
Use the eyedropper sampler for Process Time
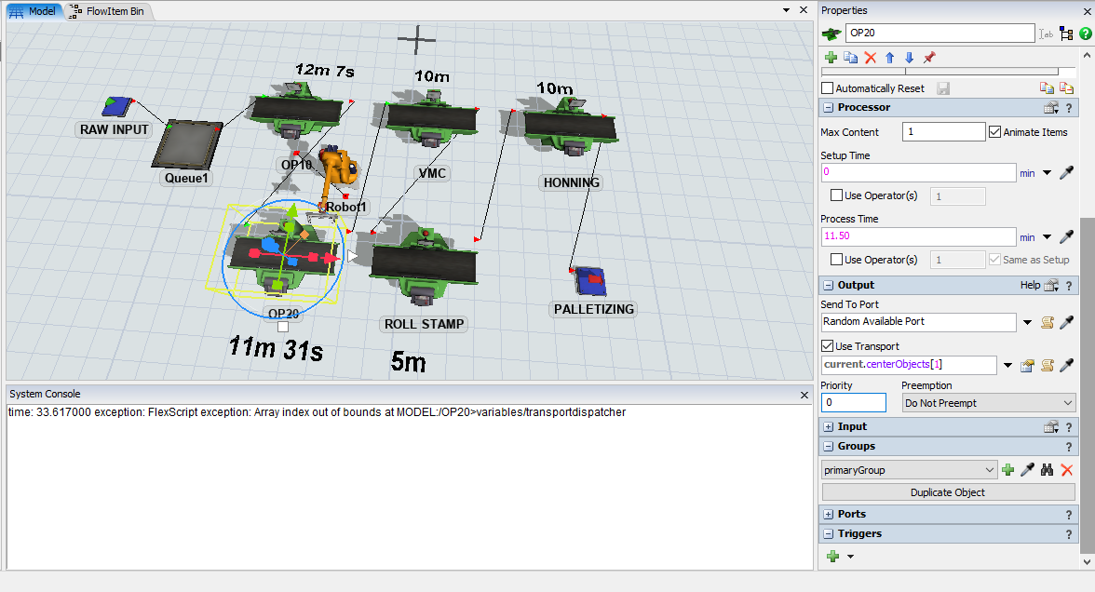tap(1067, 236)
